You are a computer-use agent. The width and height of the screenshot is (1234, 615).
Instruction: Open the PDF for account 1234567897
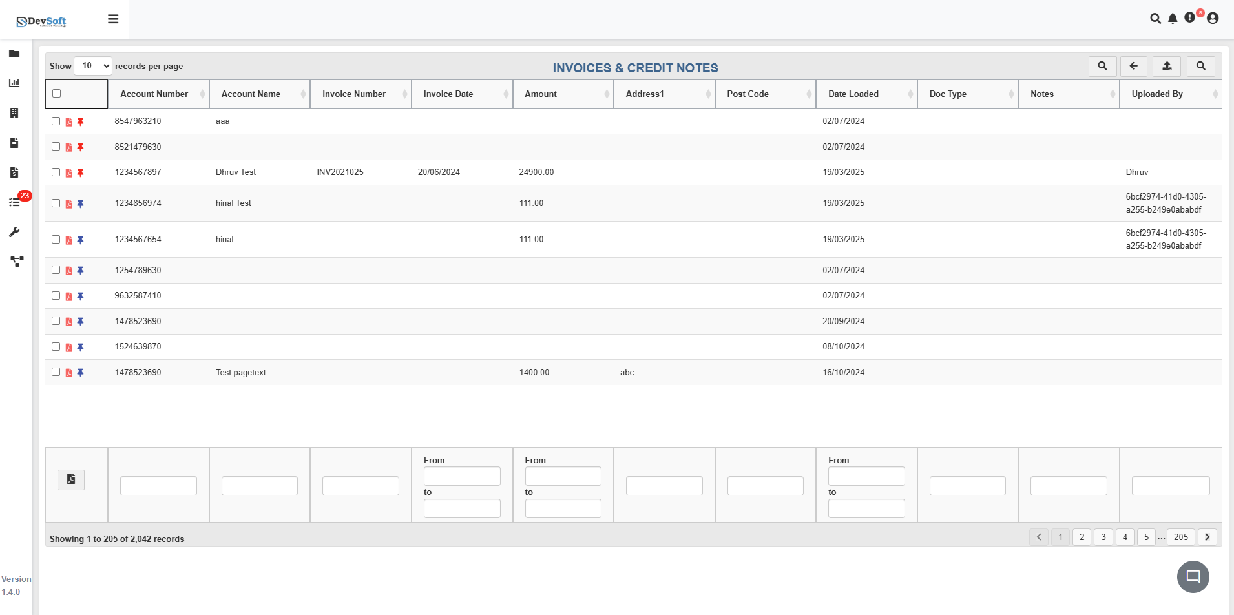(68, 172)
